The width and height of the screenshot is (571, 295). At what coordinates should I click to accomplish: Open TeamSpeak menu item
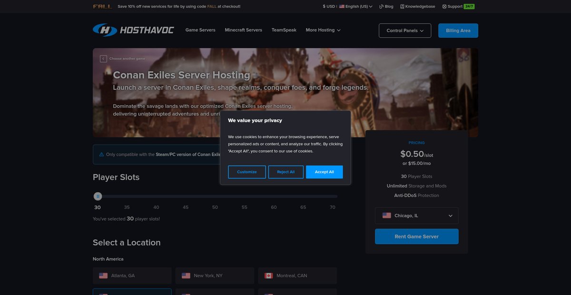tap(284, 30)
